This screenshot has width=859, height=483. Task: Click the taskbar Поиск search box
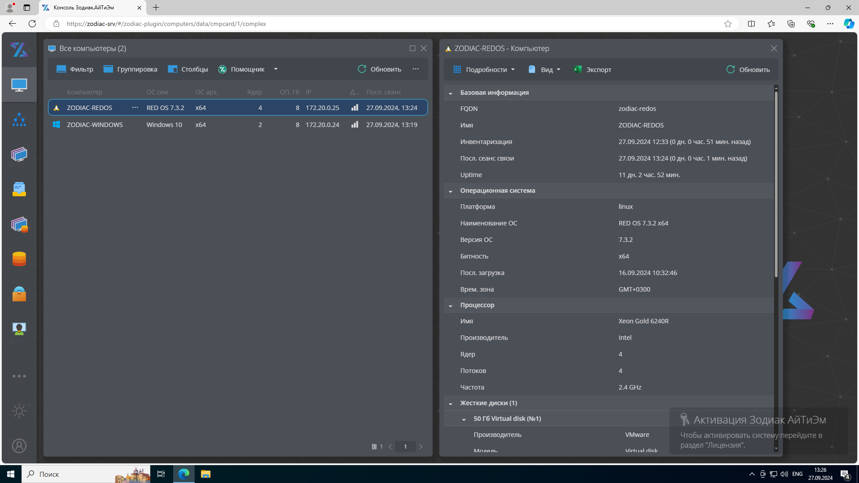point(86,474)
